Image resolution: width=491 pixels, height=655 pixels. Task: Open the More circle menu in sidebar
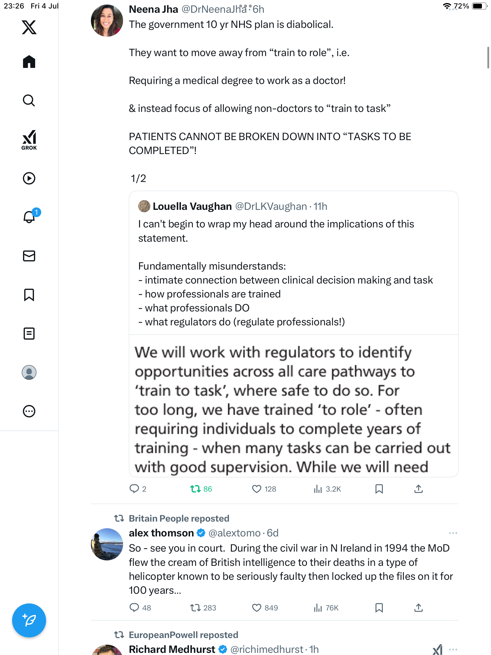coord(29,411)
